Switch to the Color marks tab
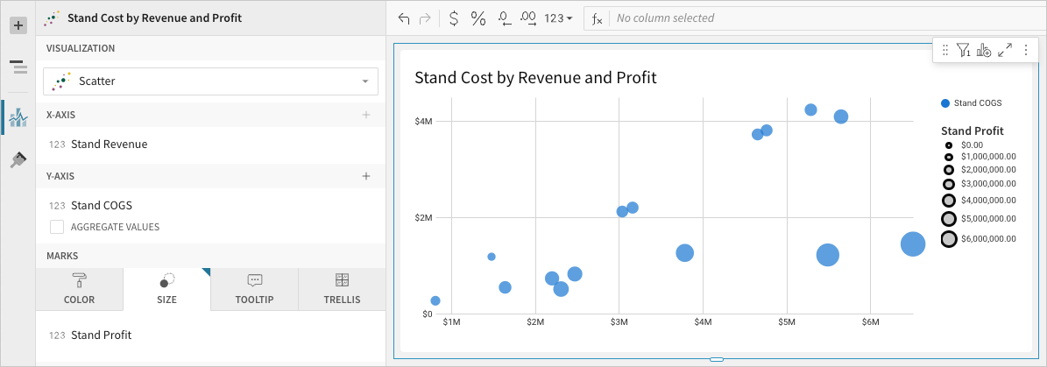Viewport: 1047px width, 367px height. coord(79,289)
